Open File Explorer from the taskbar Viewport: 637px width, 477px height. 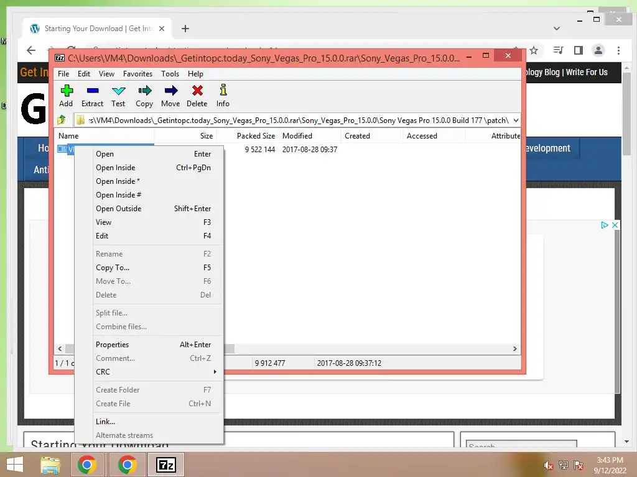pyautogui.click(x=50, y=465)
